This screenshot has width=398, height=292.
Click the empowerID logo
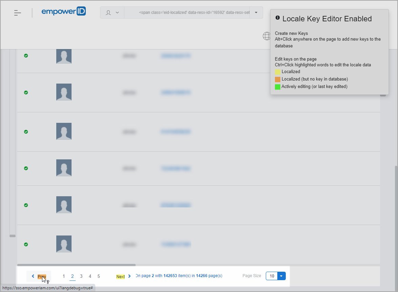click(63, 12)
